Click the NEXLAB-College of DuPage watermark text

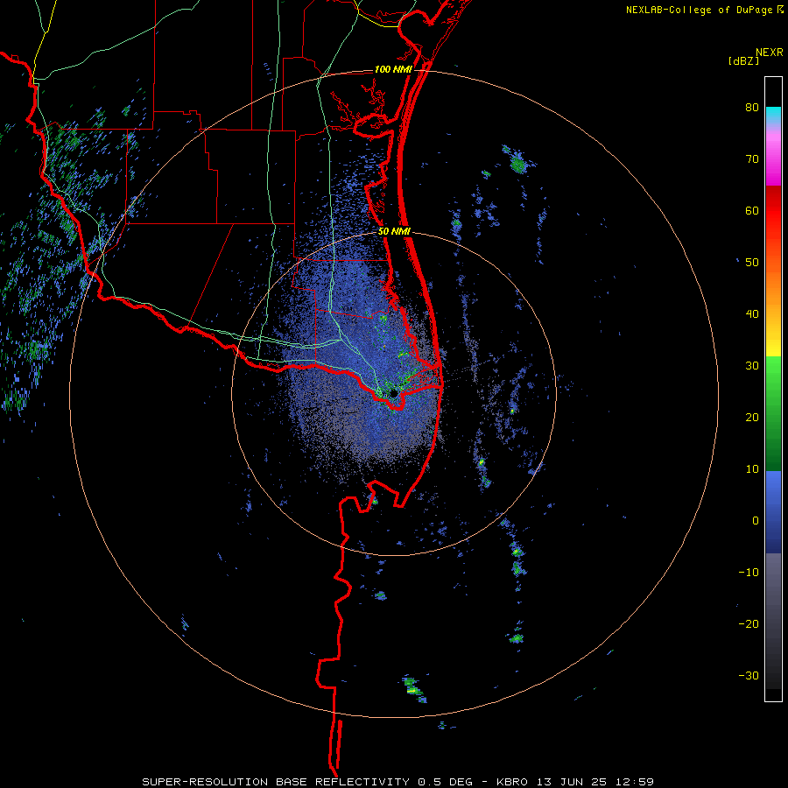click(699, 10)
